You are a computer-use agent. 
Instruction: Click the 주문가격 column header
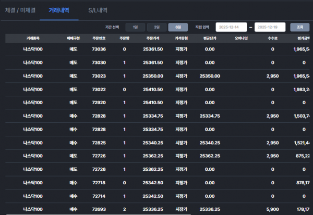point(153,38)
